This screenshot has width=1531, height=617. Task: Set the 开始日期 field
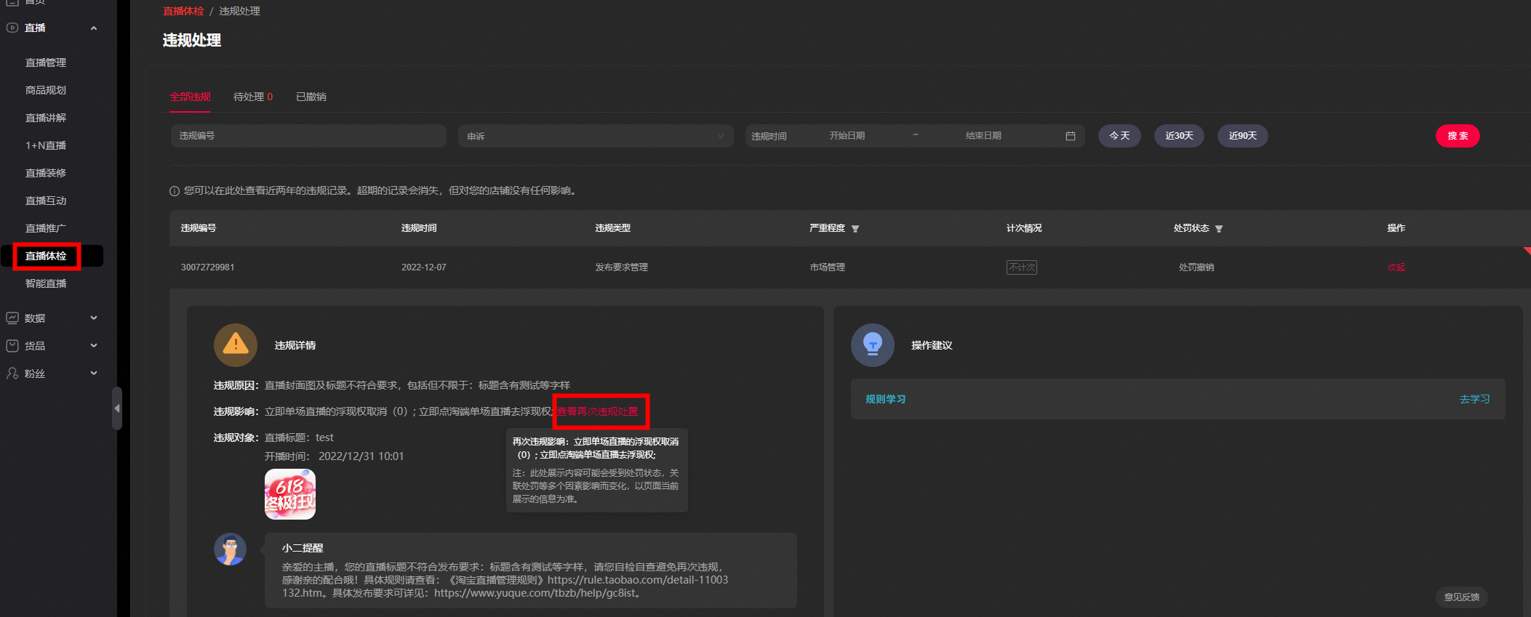tap(847, 136)
